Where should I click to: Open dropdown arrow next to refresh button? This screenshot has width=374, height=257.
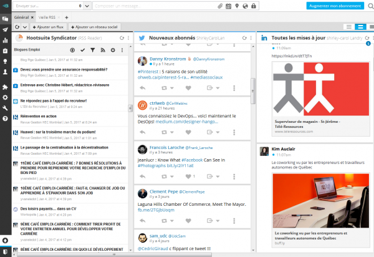coord(25,27)
